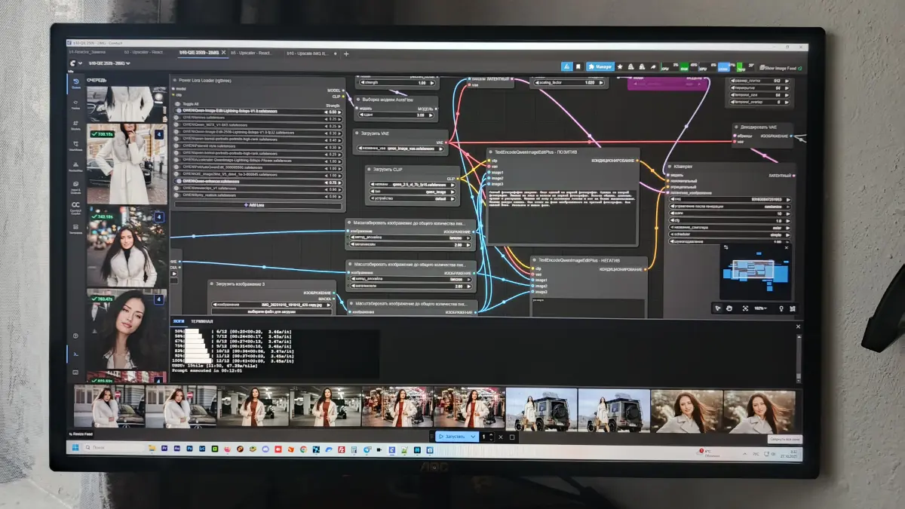Toggle the bottom console panel icon
Screen dimensions: 905x509
click(75, 354)
